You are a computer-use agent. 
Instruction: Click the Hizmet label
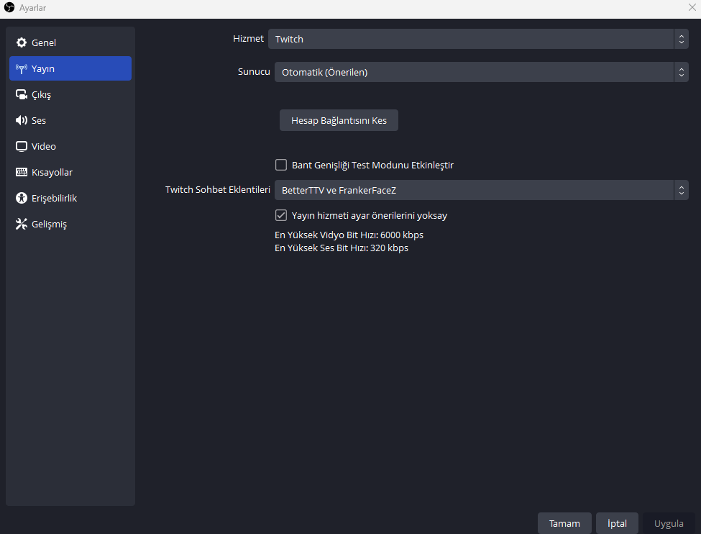tap(248, 38)
